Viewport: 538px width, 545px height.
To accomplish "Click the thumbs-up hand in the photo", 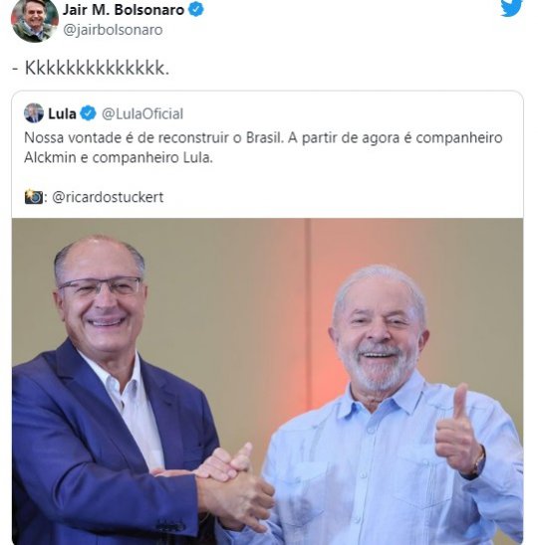I will [x=457, y=429].
